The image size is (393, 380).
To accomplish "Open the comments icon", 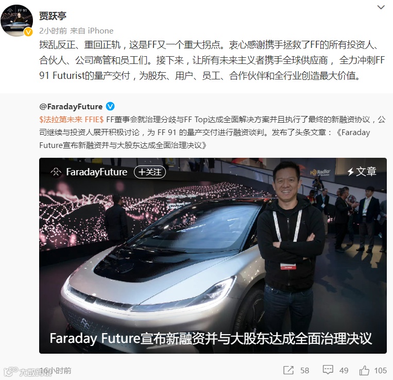I will (x=328, y=370).
